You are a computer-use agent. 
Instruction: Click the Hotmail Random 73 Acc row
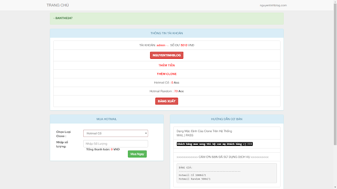pyautogui.click(x=166, y=91)
